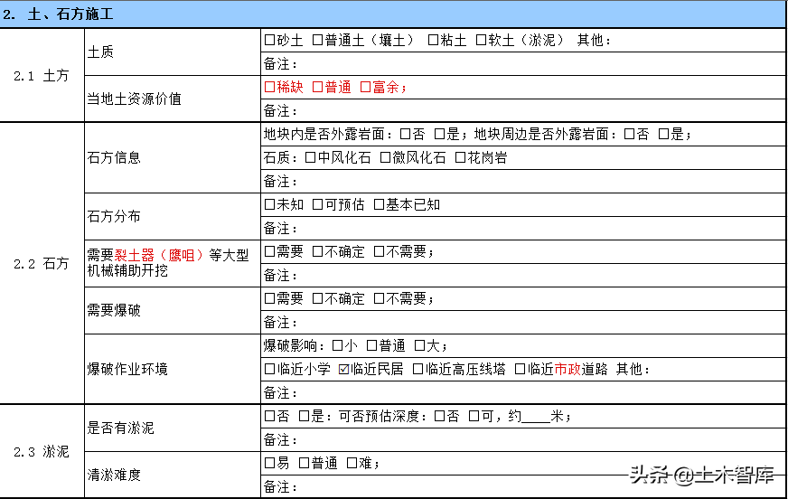Click the 约____米 depth blank
788x499 pixels.
click(x=536, y=418)
